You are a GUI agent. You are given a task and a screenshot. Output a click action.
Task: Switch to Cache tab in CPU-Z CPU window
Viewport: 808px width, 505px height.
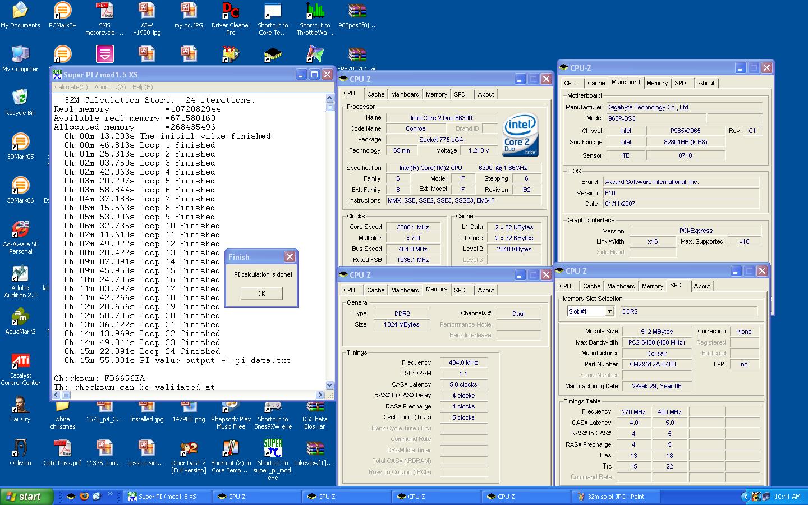point(375,94)
